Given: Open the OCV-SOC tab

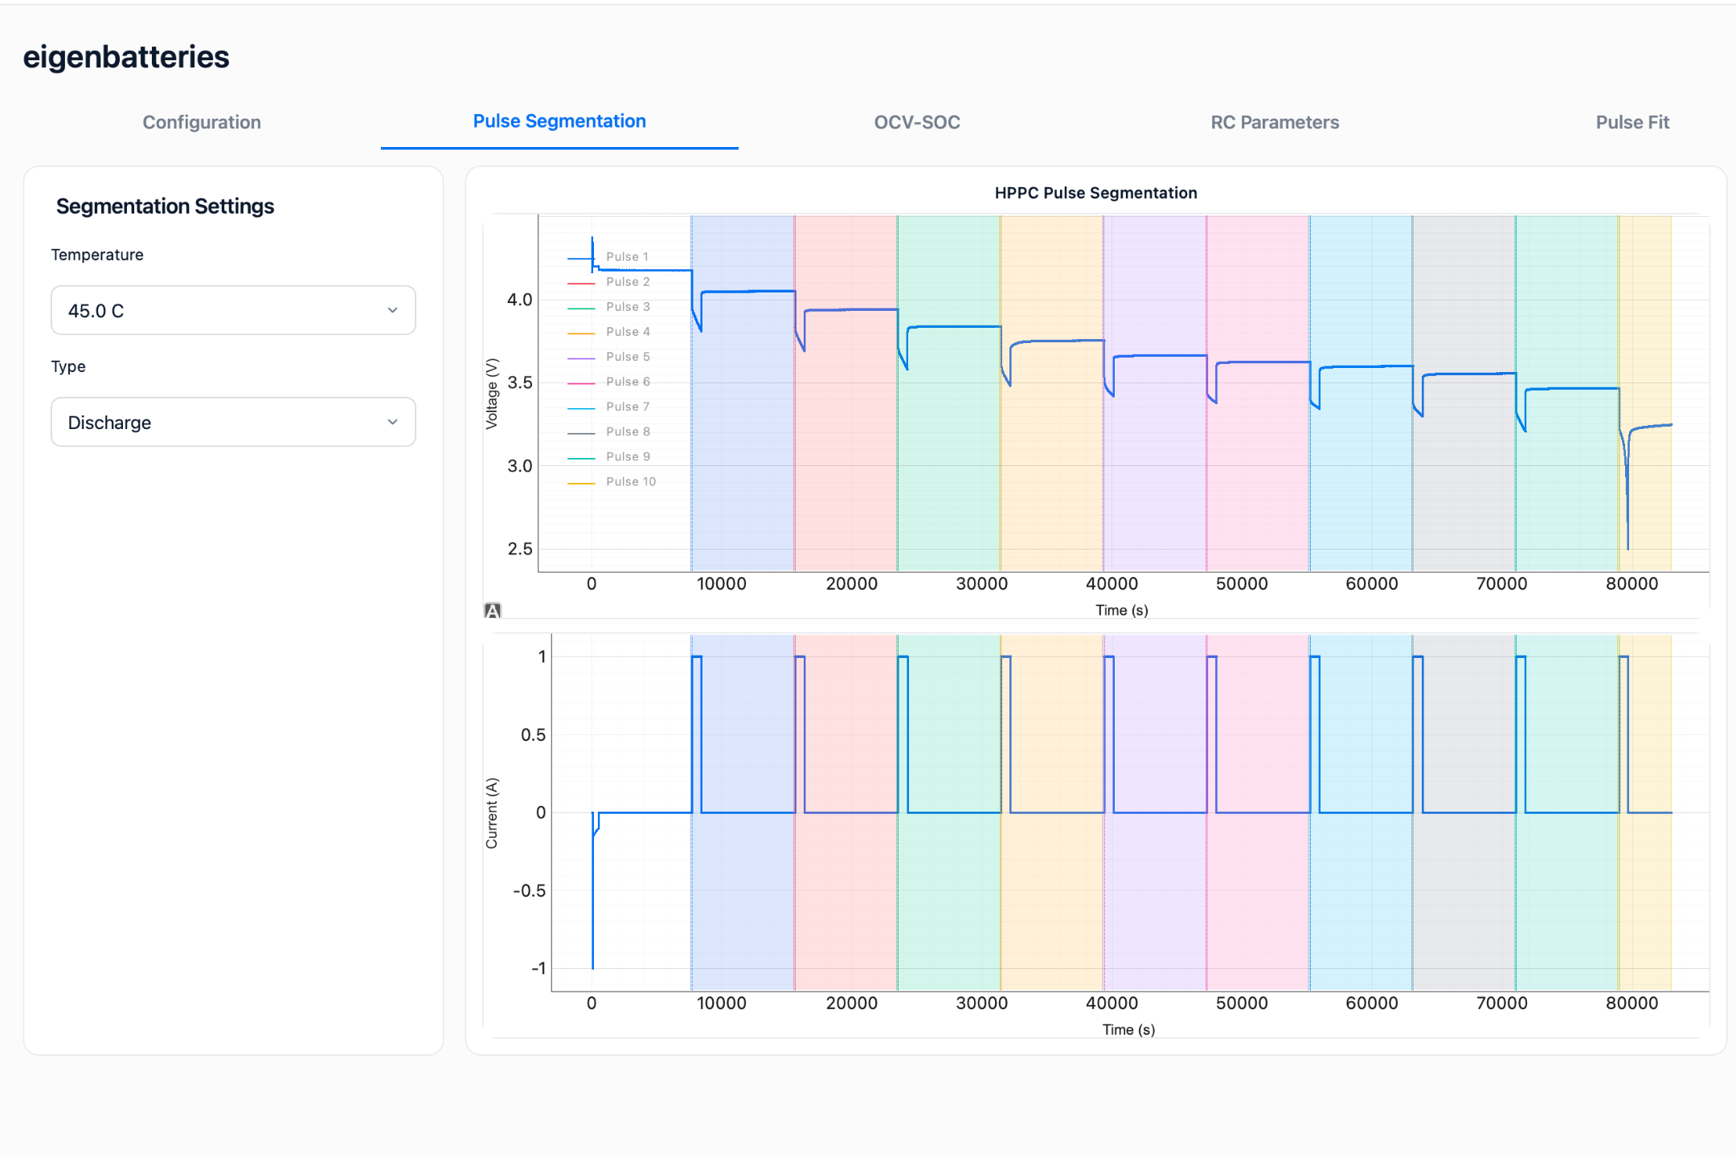Looking at the screenshot, I should (917, 122).
